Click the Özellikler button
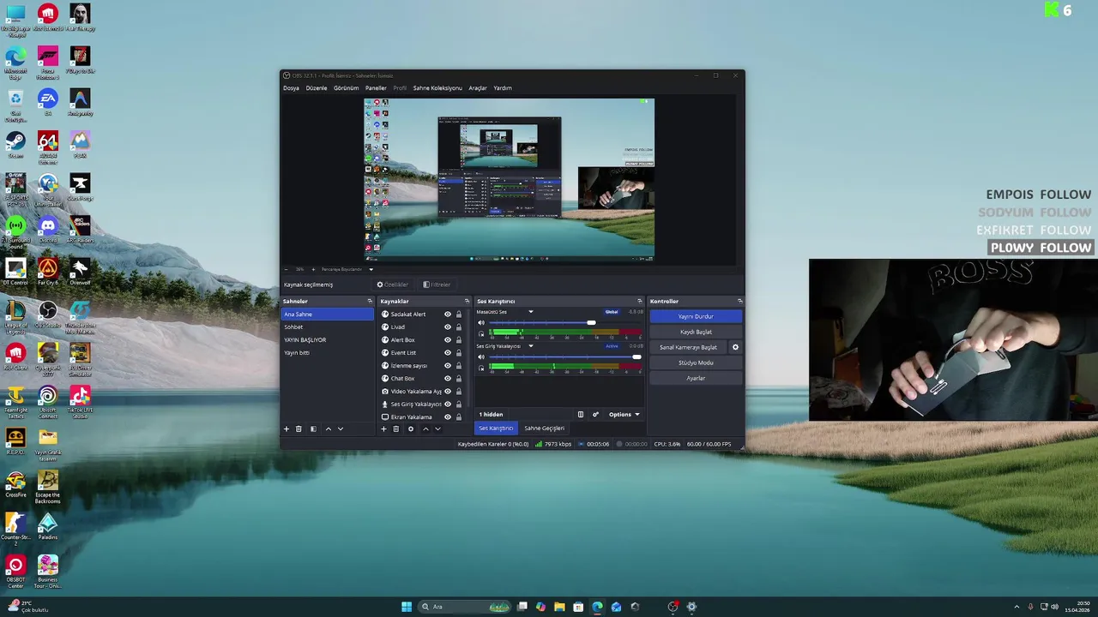 (x=393, y=285)
